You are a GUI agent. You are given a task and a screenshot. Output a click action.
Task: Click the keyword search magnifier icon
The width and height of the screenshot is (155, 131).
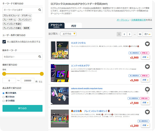click(x=40, y=10)
